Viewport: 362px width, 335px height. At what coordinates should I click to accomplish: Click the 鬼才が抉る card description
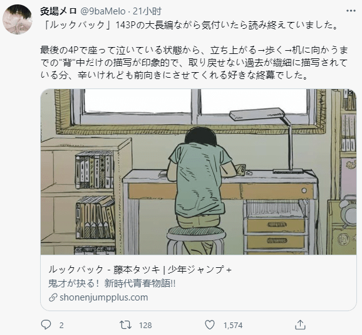click(x=112, y=284)
